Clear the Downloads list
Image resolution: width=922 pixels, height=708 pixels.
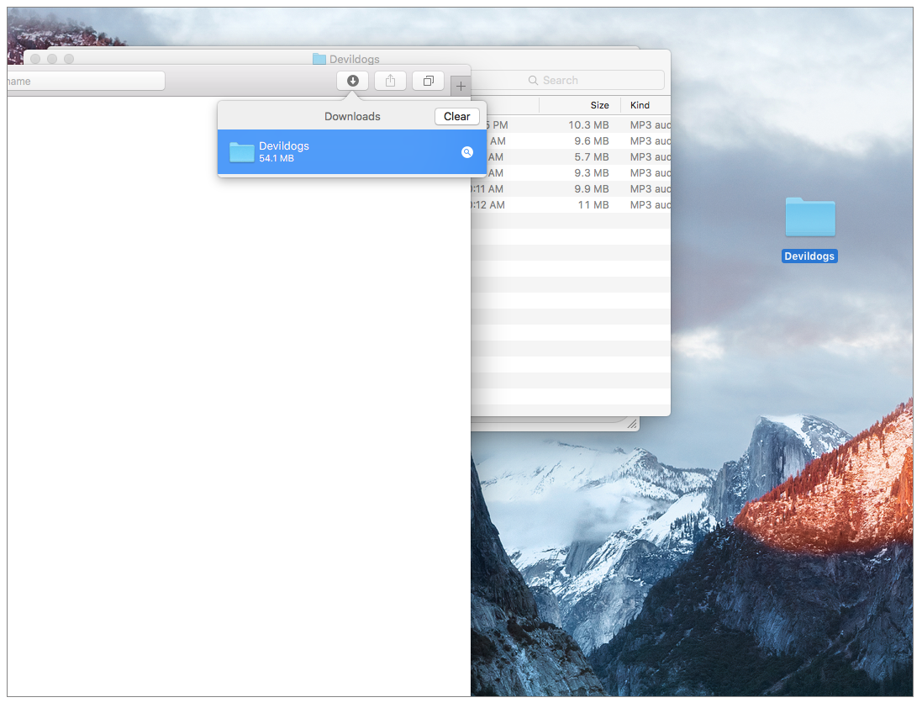click(456, 117)
